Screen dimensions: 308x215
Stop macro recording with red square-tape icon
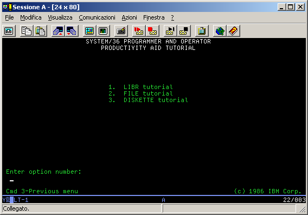click(152, 31)
